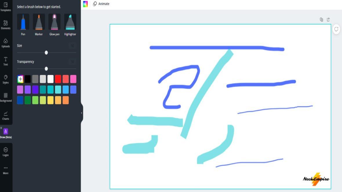Viewport: 342px width, 192px height.
Task: Open the Logos panel
Action: tap(6, 152)
